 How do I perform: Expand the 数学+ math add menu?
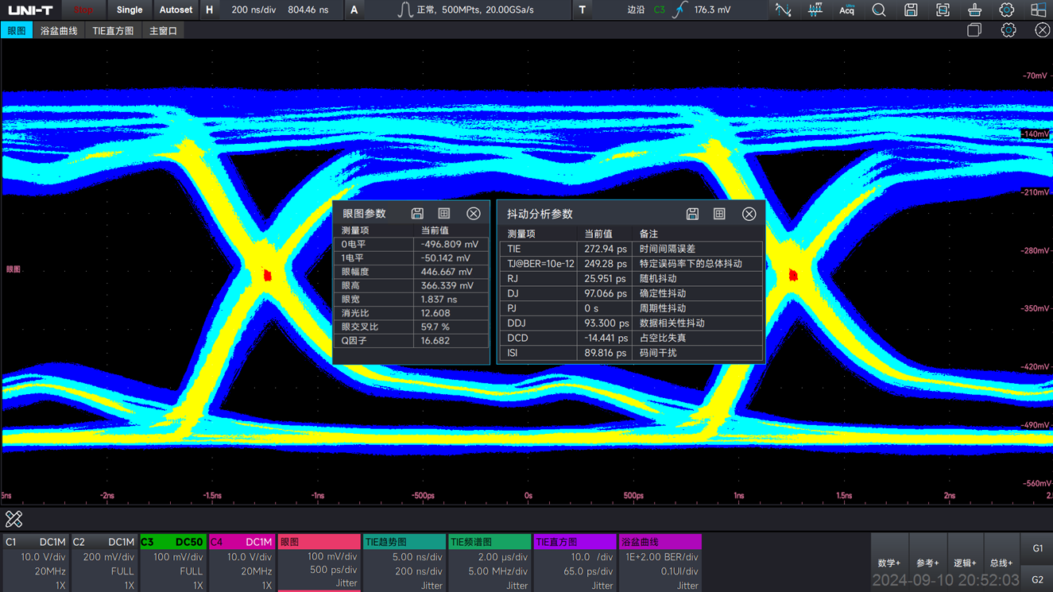(888, 563)
